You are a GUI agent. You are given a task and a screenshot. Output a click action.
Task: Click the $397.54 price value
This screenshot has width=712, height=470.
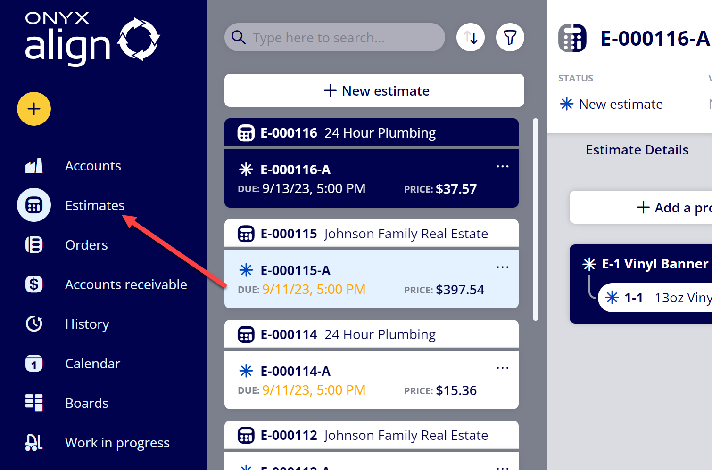[460, 290]
